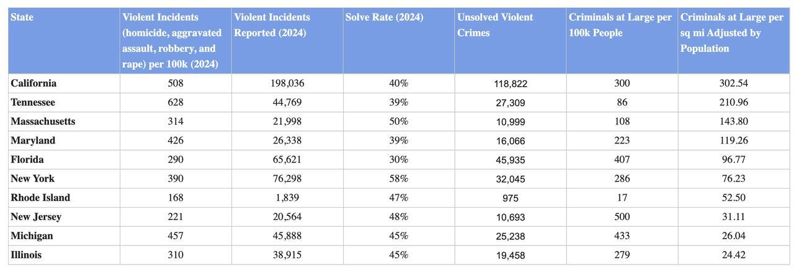Click the Criminals at Large per sq mi header
The width and height of the screenshot is (794, 267).
coord(731,33)
